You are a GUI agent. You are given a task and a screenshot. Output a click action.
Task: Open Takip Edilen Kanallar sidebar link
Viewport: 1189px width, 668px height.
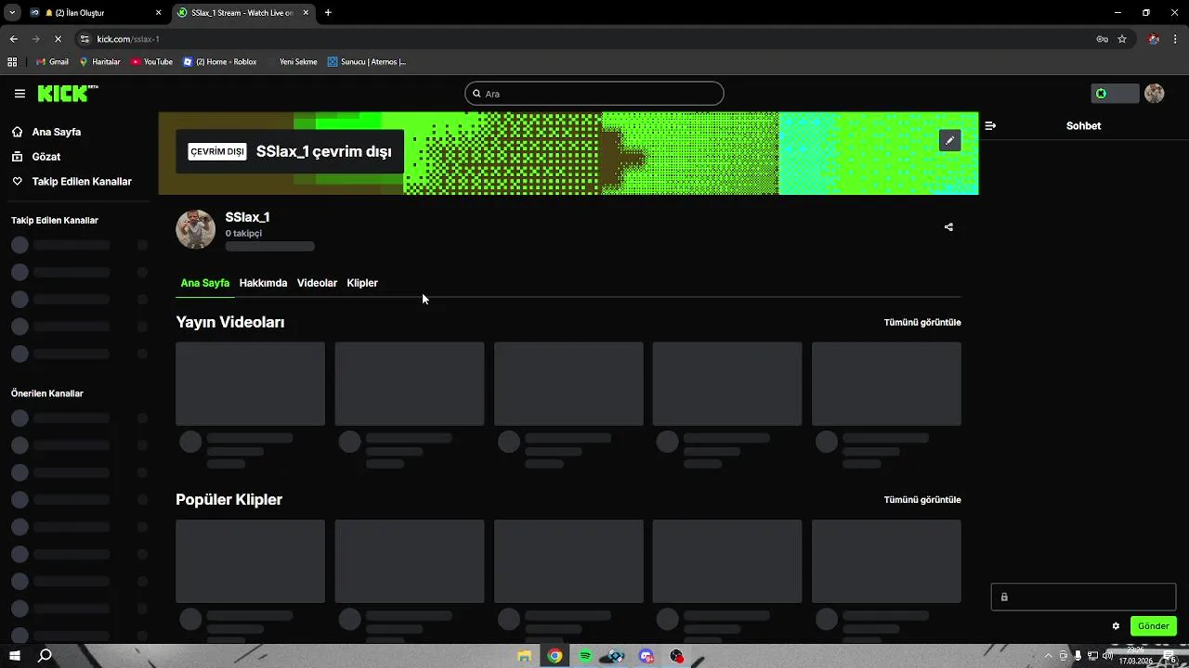pyautogui.click(x=72, y=182)
